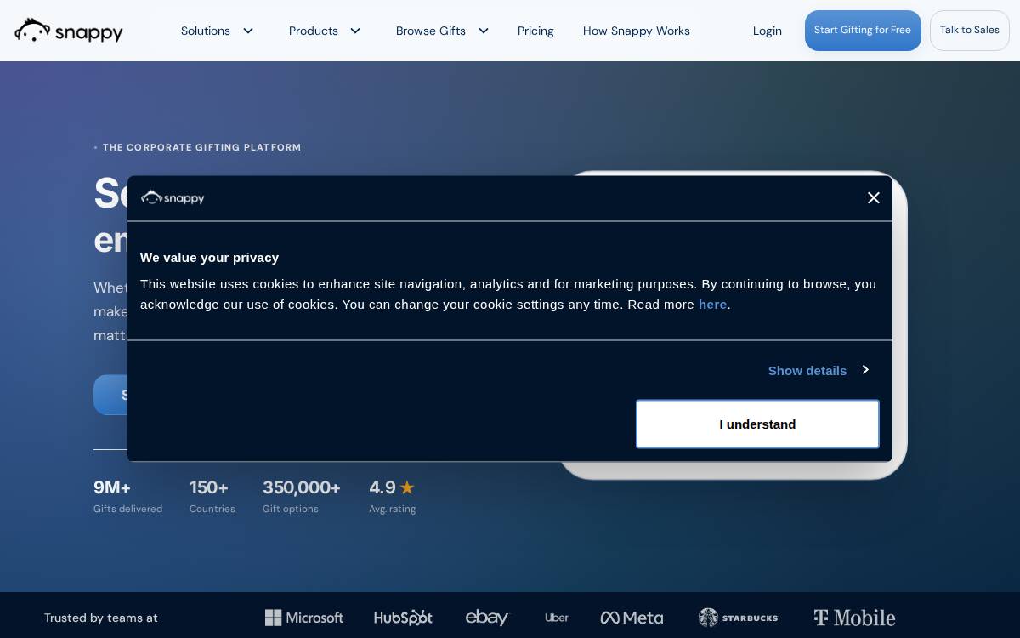The image size is (1020, 638).
Task: Click the 350,000+ Gift options stat
Action: (302, 497)
